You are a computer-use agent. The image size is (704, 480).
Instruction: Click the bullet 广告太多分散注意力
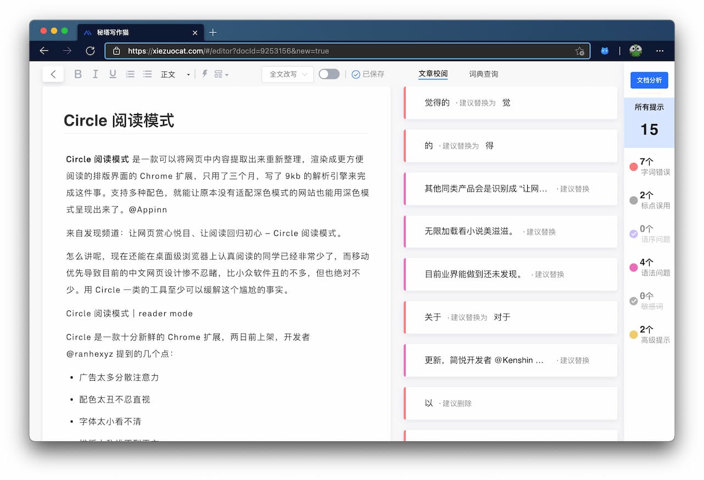(119, 377)
